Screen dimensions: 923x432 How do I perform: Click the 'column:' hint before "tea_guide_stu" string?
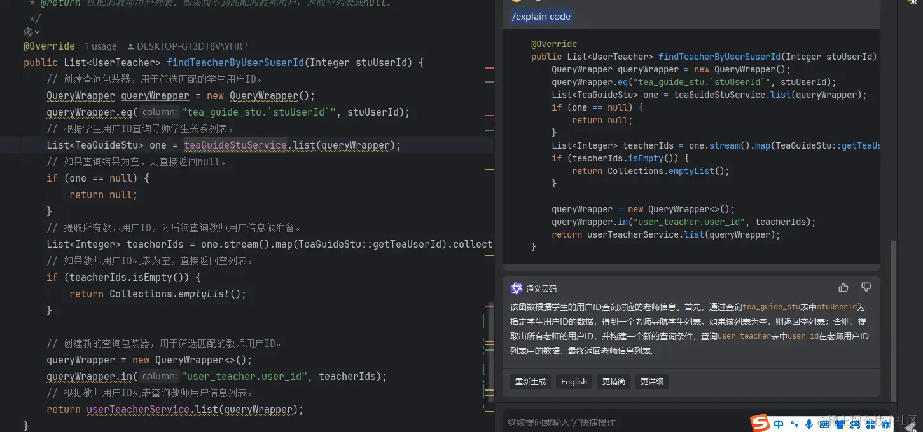pos(159,112)
